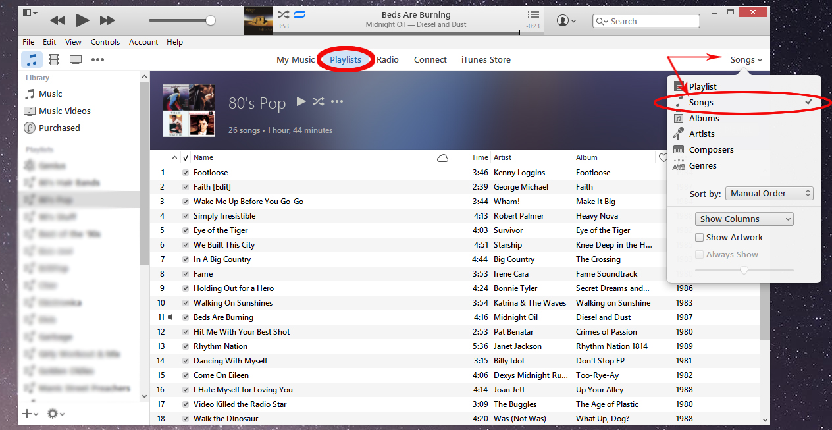Click the checkmark column header

[186, 157]
